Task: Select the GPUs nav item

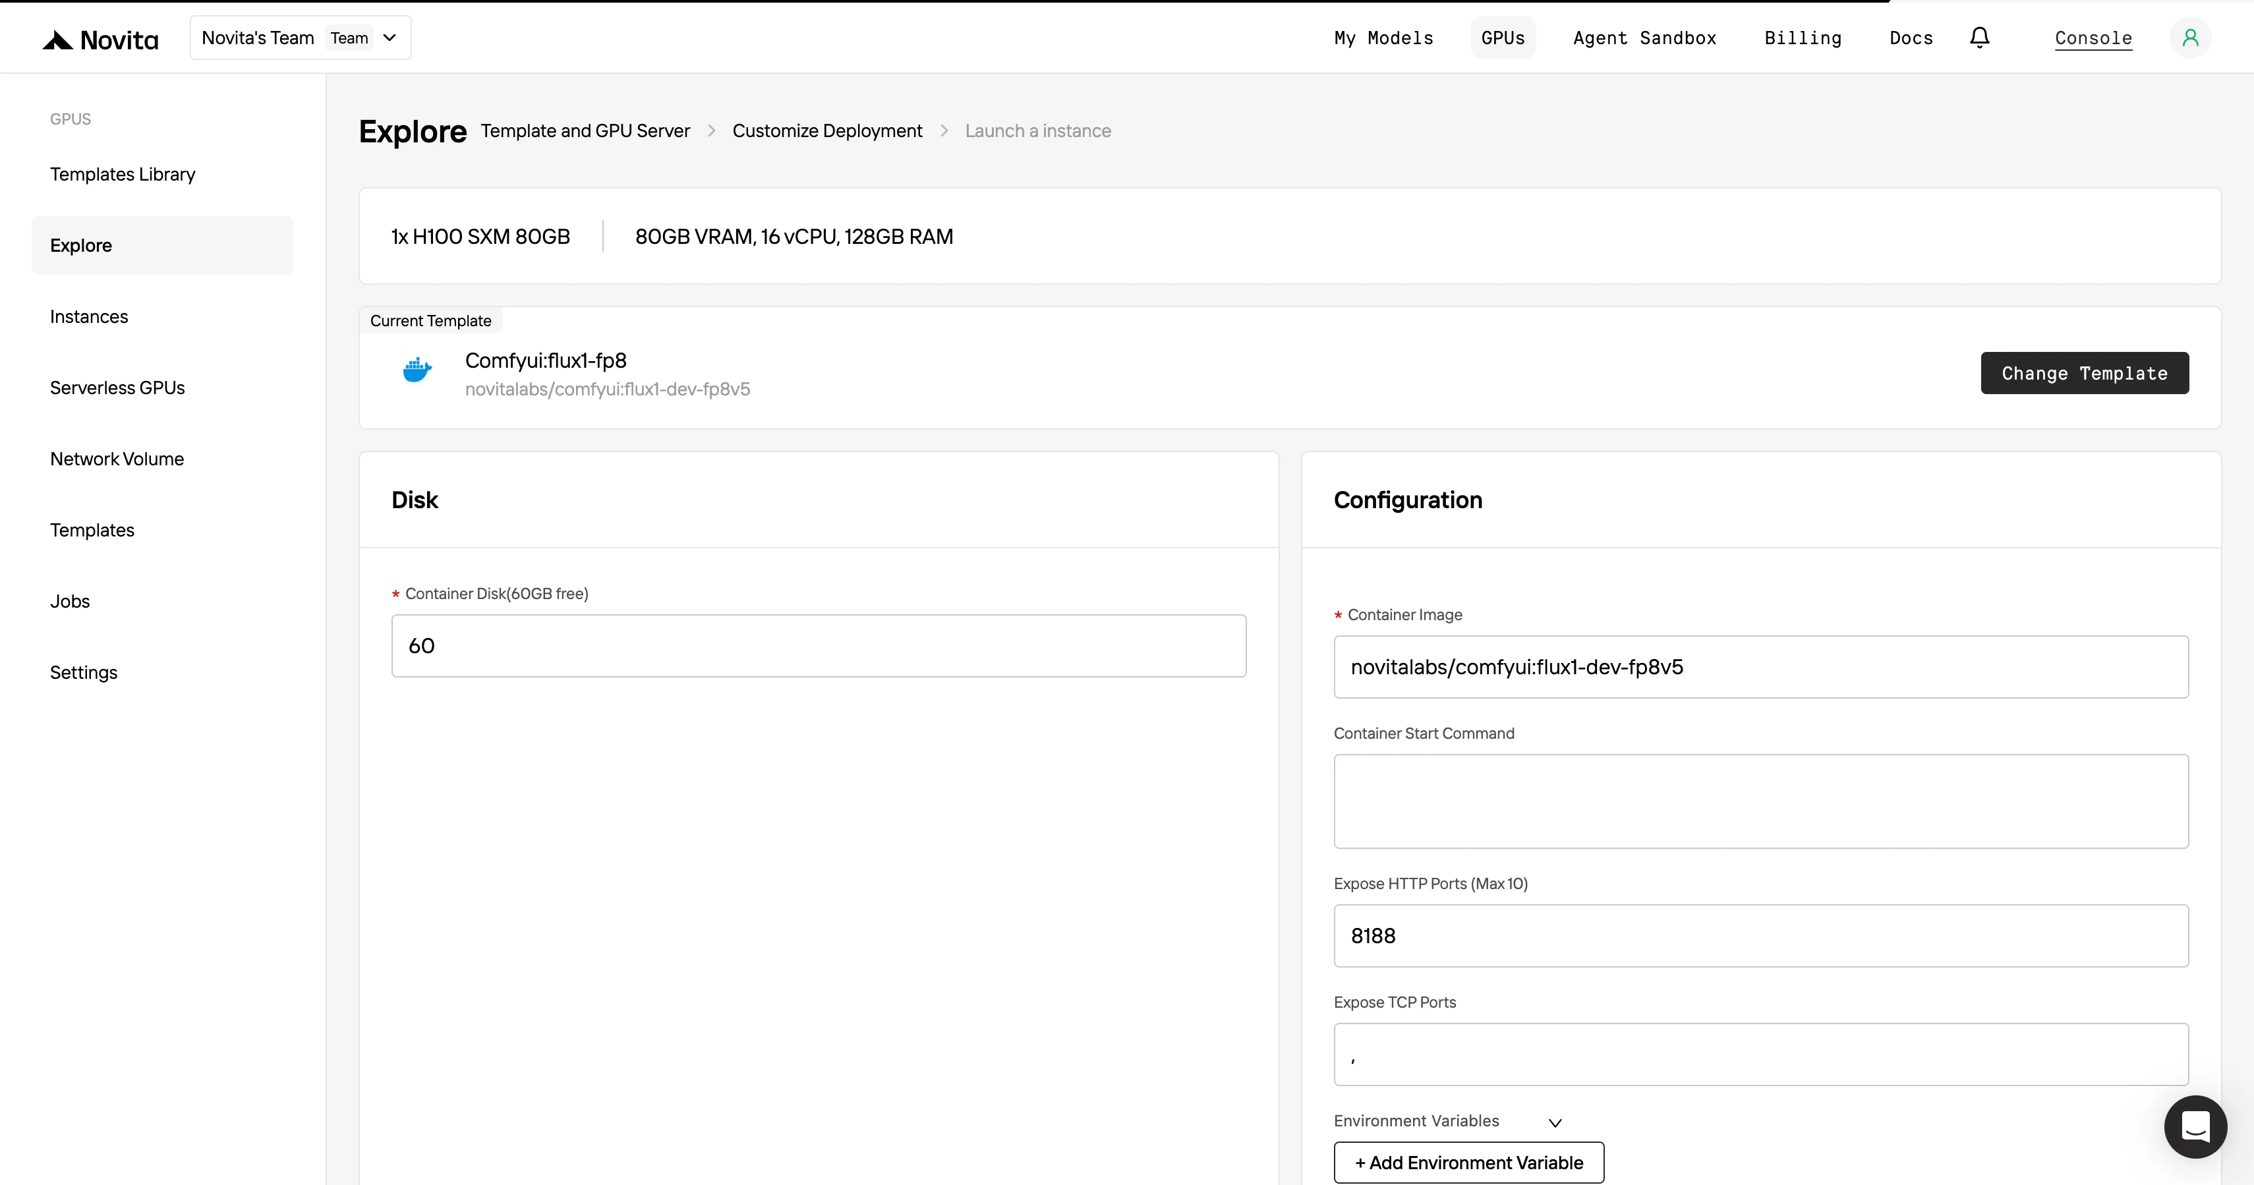Action: [x=1503, y=38]
